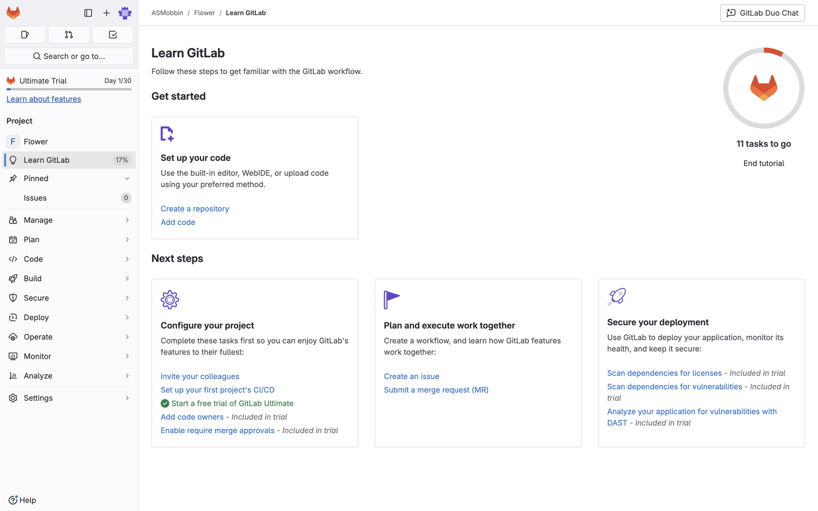Viewport: 818px width, 511px height.
Task: Click the Deploy icon
Action: tap(13, 317)
